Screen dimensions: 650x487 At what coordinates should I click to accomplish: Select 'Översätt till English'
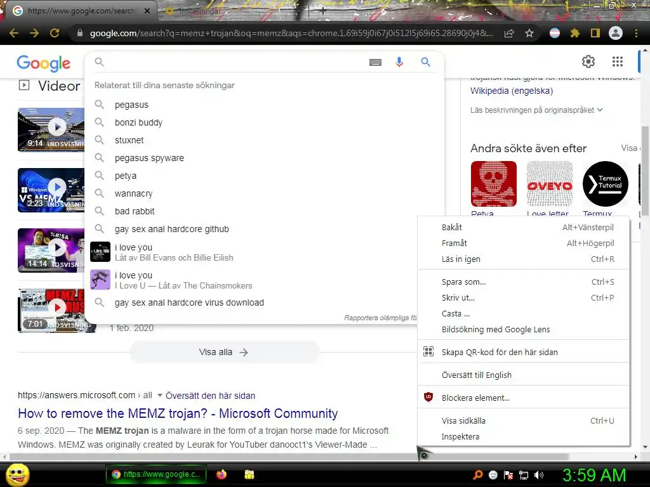(524, 375)
